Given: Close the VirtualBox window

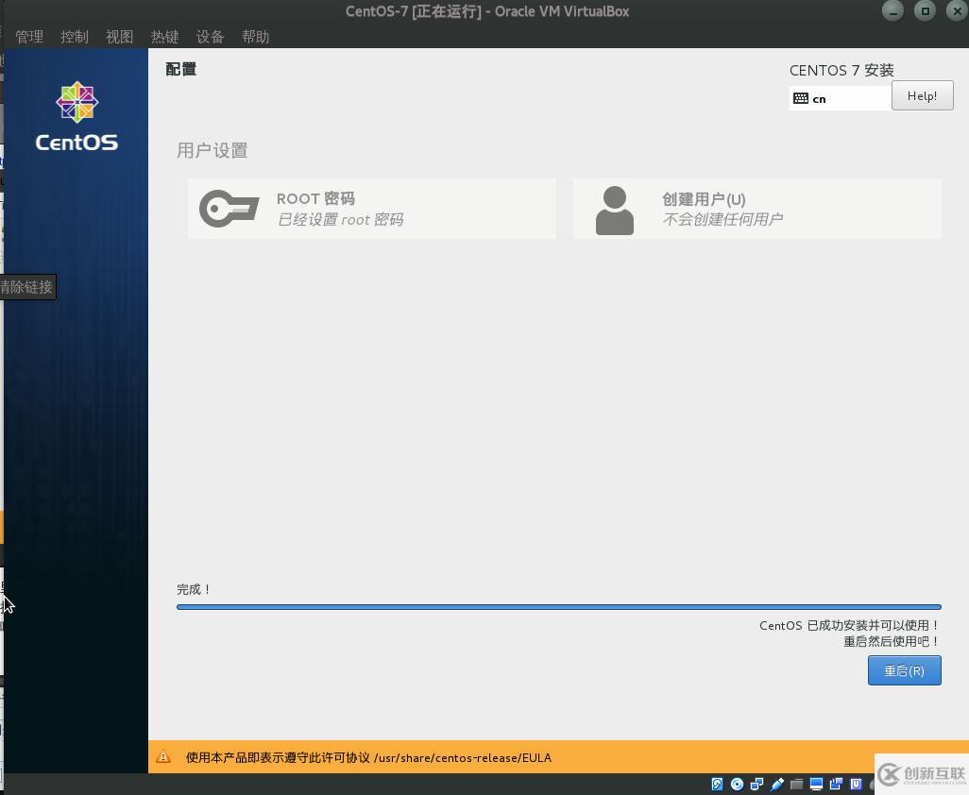Looking at the screenshot, I should 957,10.
